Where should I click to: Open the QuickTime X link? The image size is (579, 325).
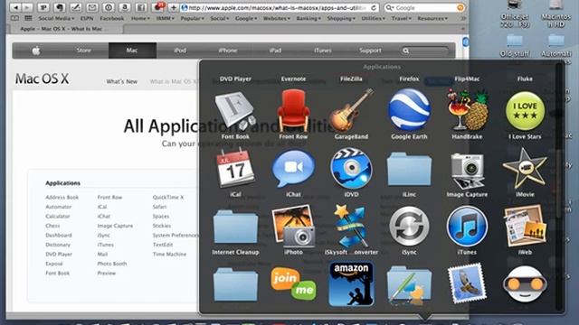click(168, 198)
